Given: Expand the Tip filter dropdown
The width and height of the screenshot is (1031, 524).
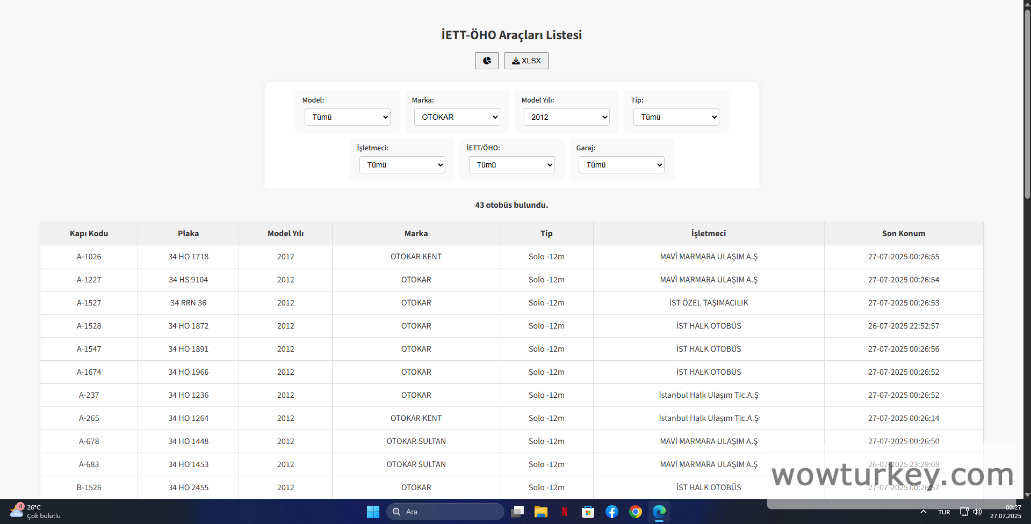Looking at the screenshot, I should (676, 117).
